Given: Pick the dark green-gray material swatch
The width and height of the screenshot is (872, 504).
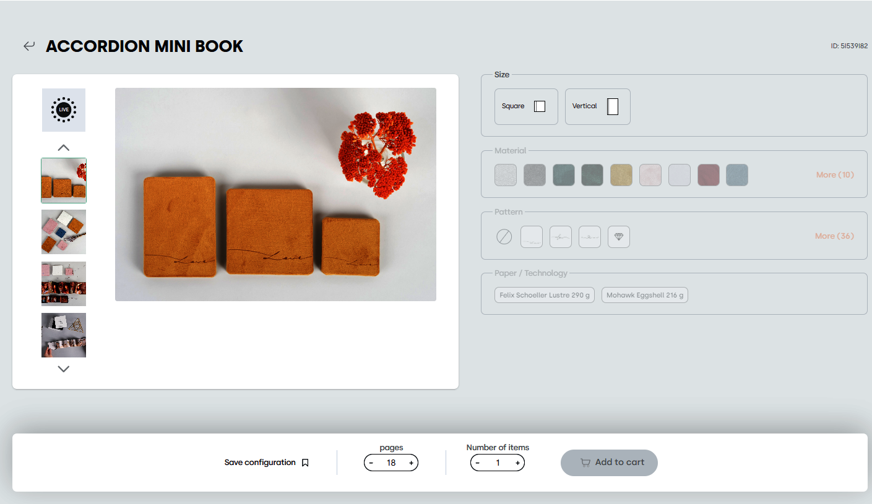Looking at the screenshot, I should (x=592, y=175).
